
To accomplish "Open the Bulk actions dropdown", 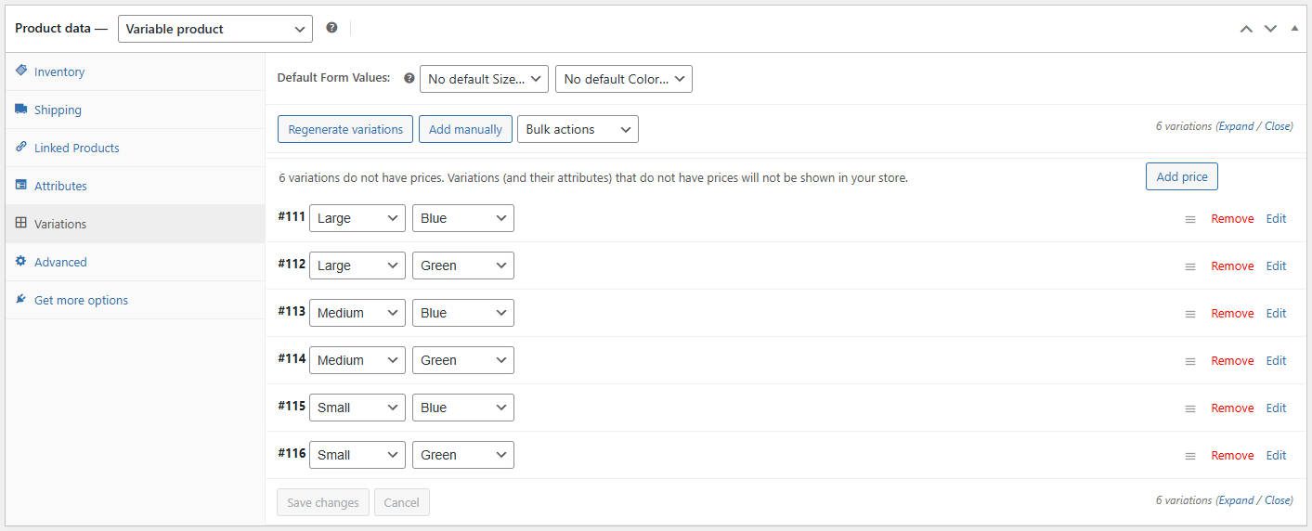I will [x=578, y=129].
